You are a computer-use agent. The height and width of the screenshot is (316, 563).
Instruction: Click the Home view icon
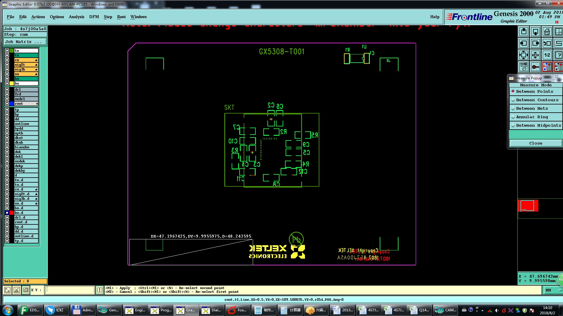click(547, 32)
